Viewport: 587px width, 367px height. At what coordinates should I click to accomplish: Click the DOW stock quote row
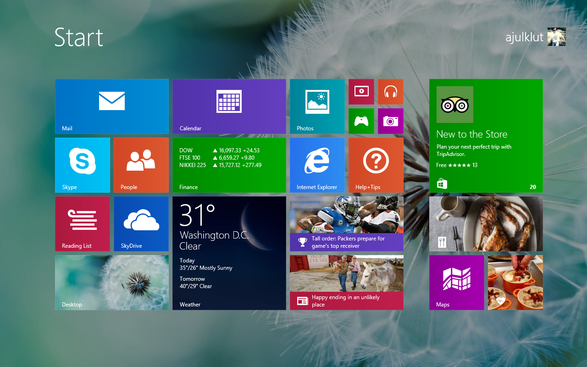point(220,150)
